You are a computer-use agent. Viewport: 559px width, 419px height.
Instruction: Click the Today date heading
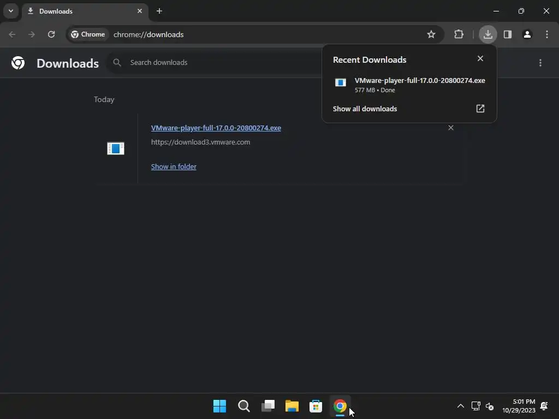104,99
